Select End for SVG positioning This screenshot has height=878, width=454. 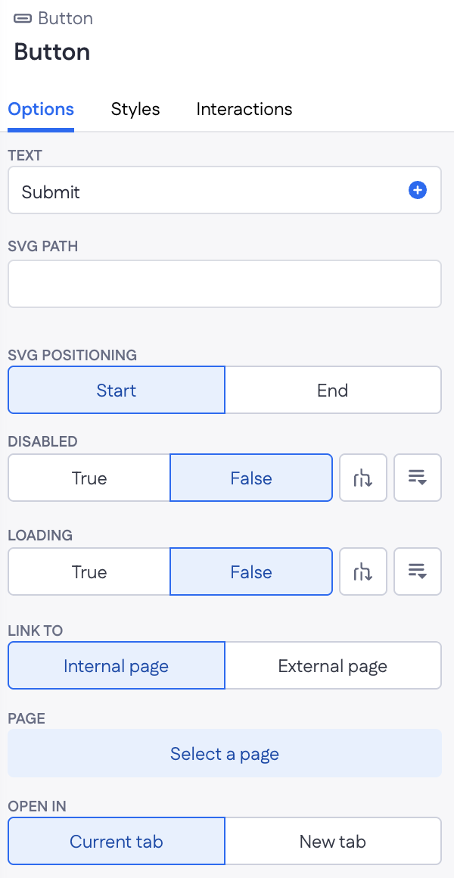point(333,390)
